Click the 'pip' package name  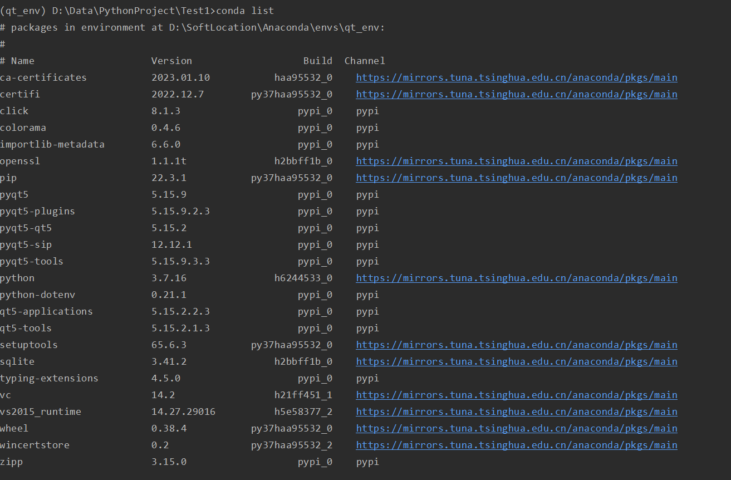[8, 178]
